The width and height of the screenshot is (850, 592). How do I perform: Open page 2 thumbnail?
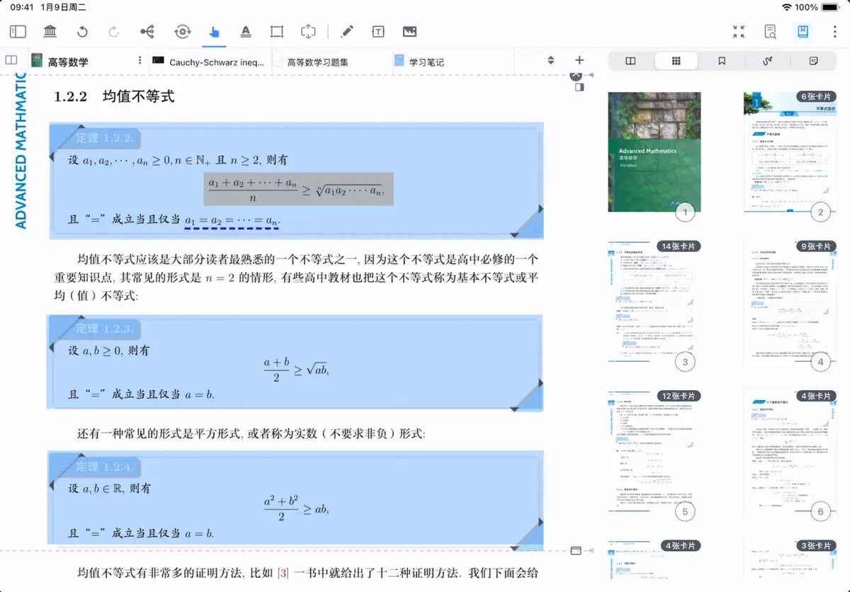[790, 152]
